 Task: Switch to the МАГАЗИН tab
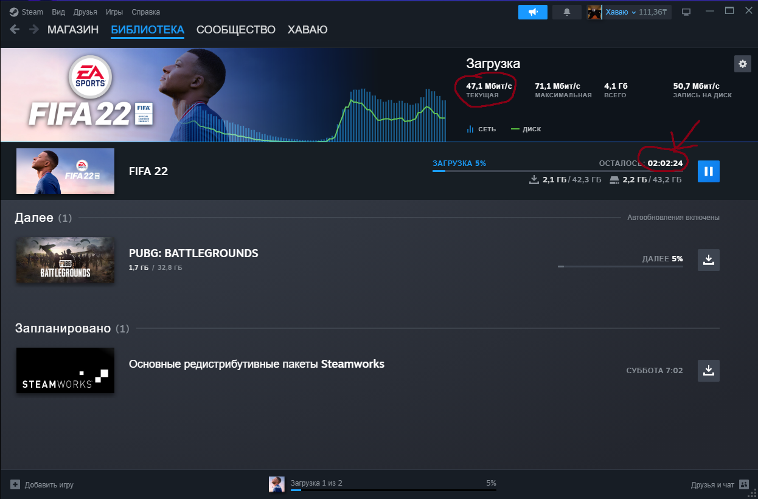point(73,30)
